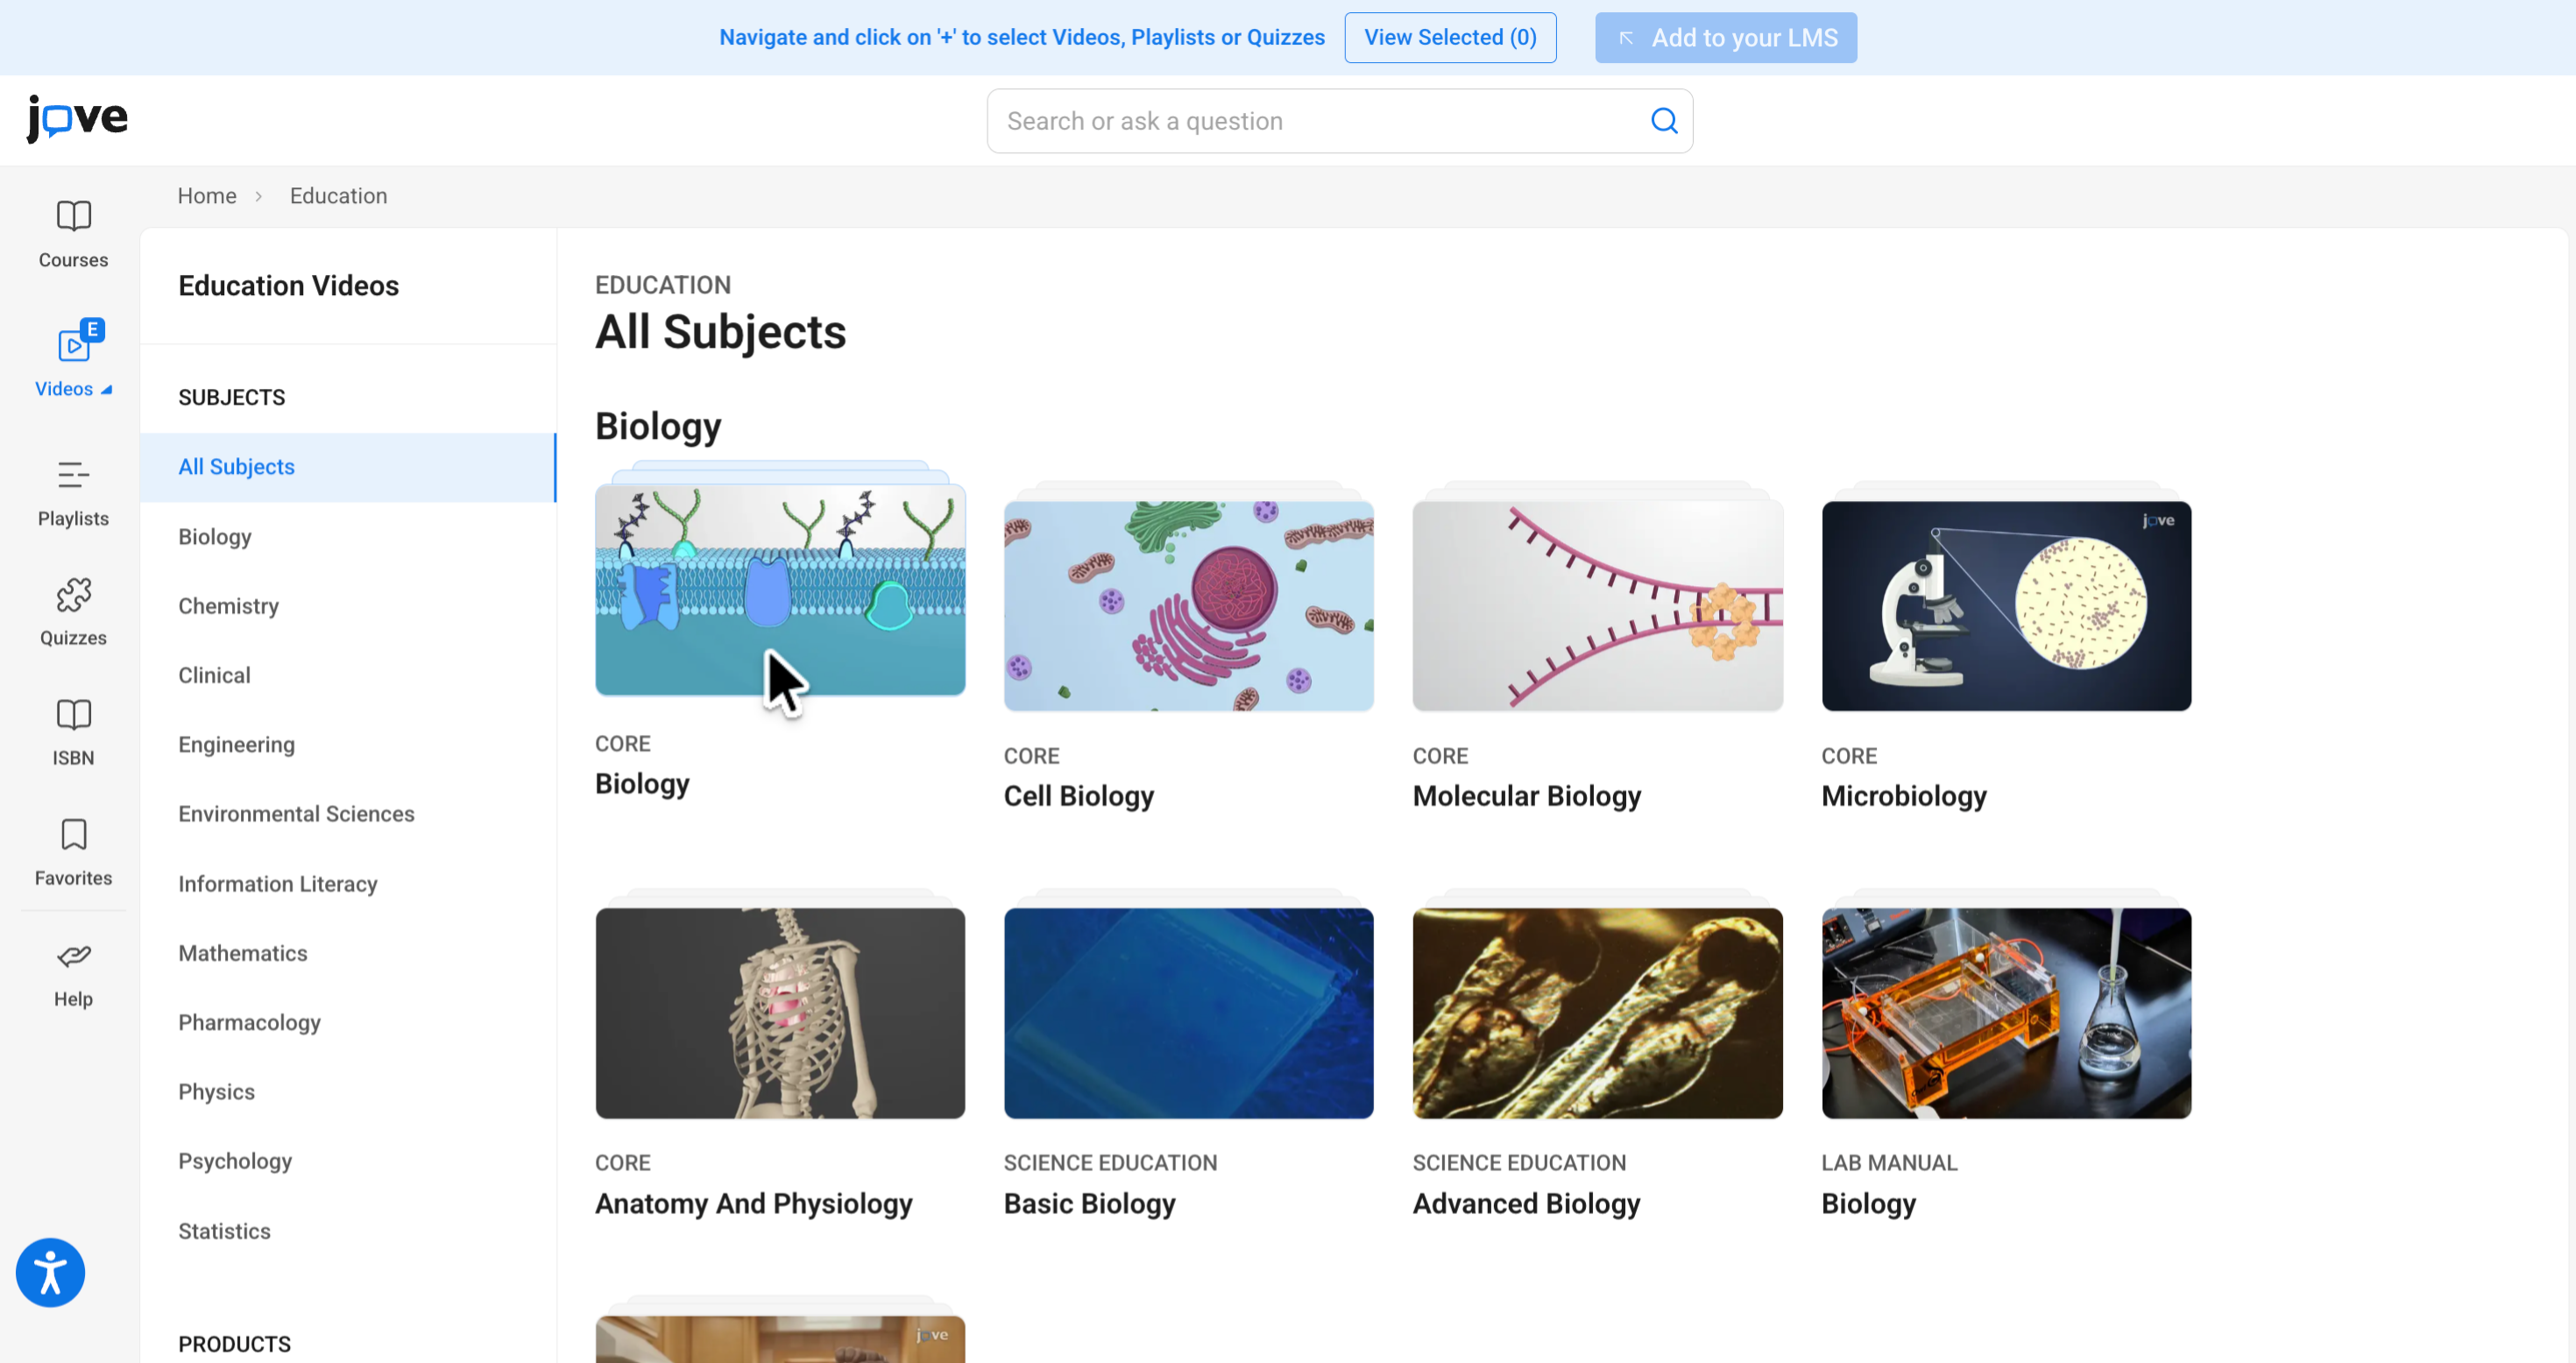Click the Education breadcrumb
This screenshot has width=2576, height=1363.
click(x=338, y=196)
